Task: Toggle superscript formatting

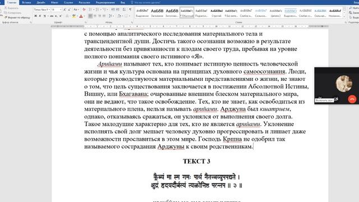Action: point(61,16)
